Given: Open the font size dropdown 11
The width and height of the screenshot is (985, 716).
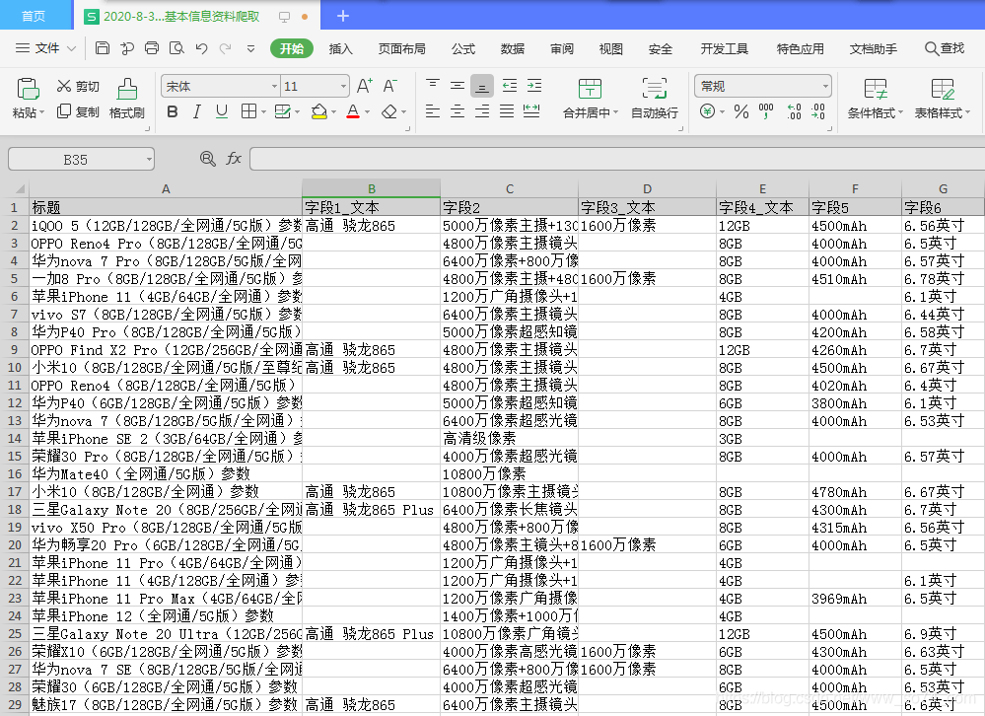Looking at the screenshot, I should (343, 86).
